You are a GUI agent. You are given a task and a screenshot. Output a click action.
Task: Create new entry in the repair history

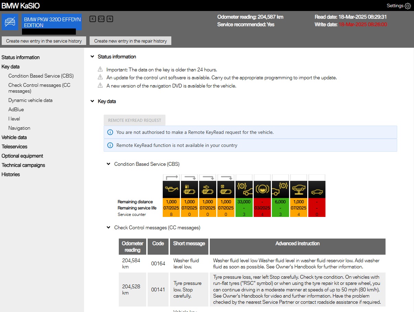130,41
